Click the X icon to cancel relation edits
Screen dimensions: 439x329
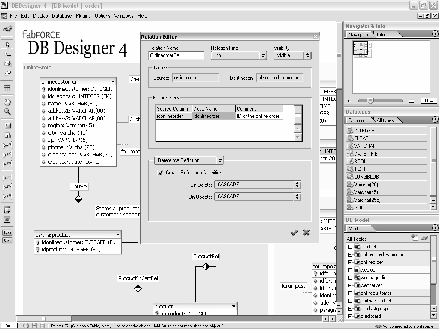(306, 233)
